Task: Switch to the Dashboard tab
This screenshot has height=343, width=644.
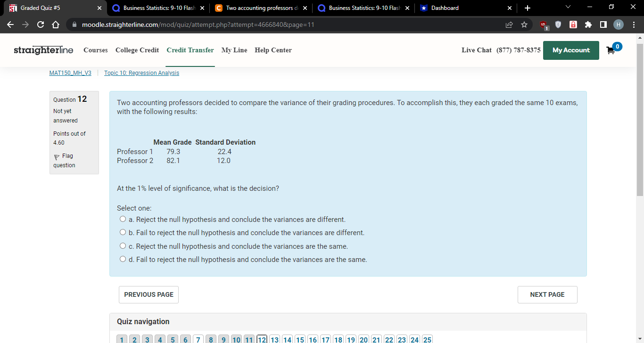Action: pyautogui.click(x=467, y=8)
